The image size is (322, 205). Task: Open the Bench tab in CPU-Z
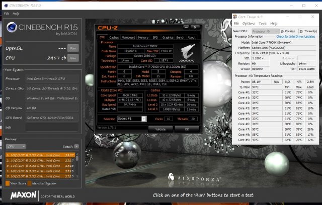(180, 37)
